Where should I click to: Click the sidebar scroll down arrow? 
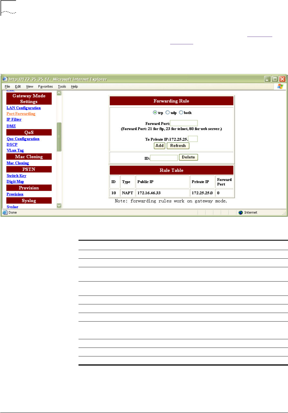[x=59, y=205]
